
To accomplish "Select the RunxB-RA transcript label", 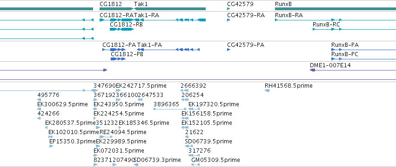I will point(289,15).
